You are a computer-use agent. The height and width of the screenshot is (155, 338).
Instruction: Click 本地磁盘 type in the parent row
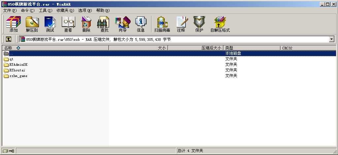pos(233,53)
